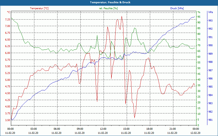Click the 982 pressure axis value
Screen dimensions: 218x136
pos(210,112)
